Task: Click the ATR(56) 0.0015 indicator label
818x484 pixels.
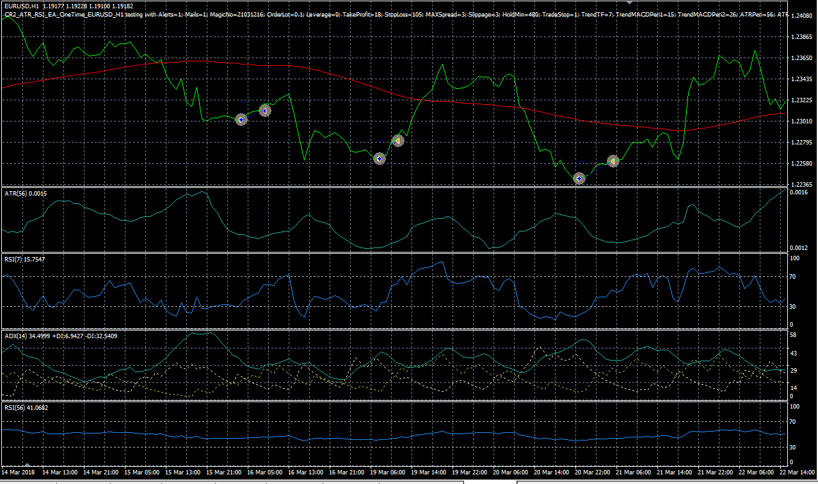Action: (x=26, y=193)
